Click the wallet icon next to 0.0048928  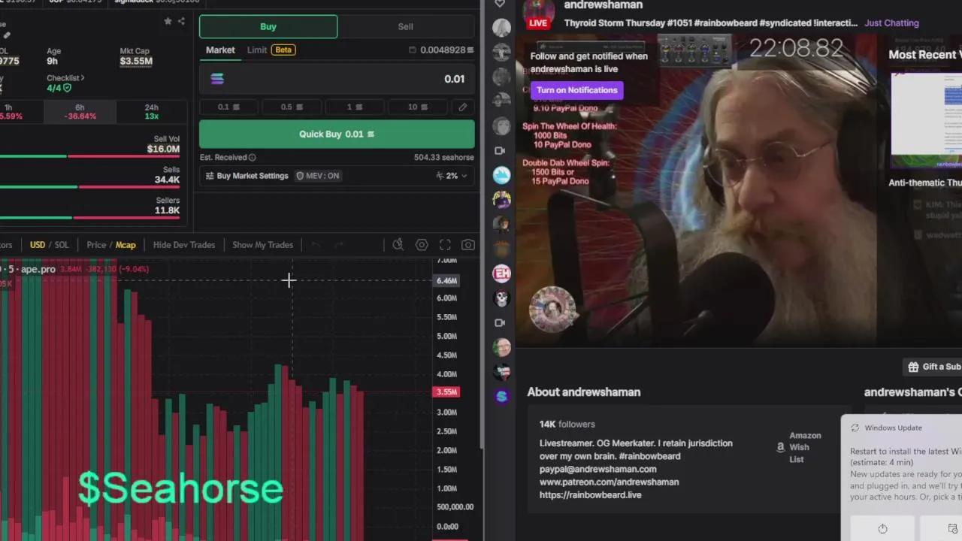[x=413, y=50]
